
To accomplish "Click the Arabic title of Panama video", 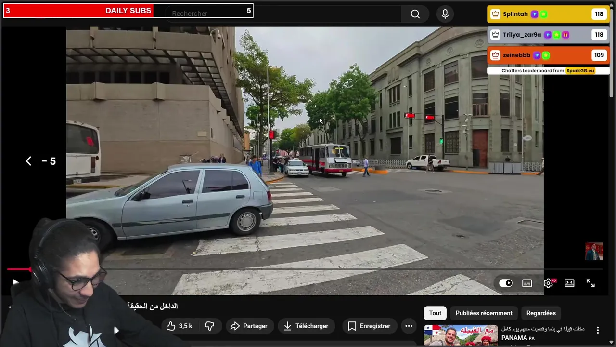I will (543, 329).
